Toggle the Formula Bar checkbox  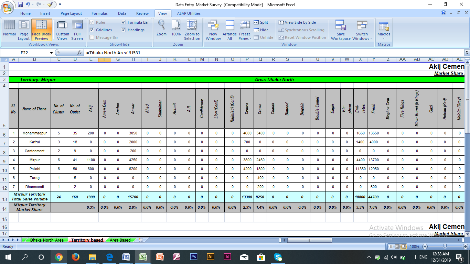click(124, 22)
